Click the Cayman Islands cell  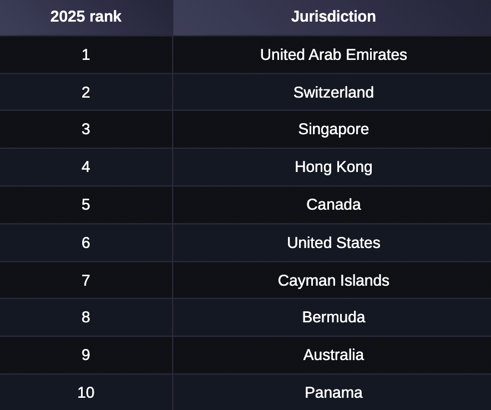pos(333,280)
